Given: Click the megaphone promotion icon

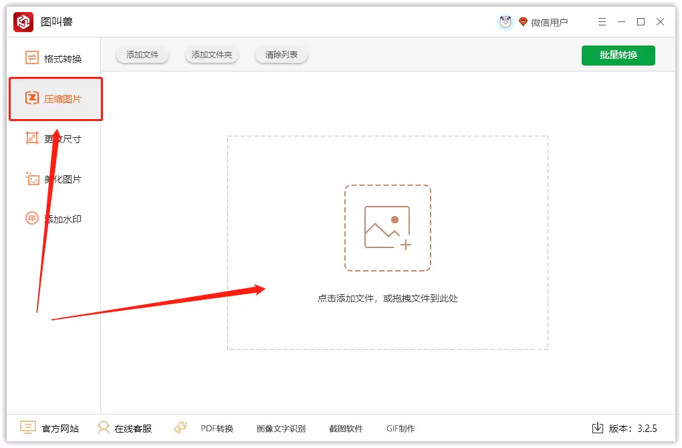Looking at the screenshot, I should (181, 428).
